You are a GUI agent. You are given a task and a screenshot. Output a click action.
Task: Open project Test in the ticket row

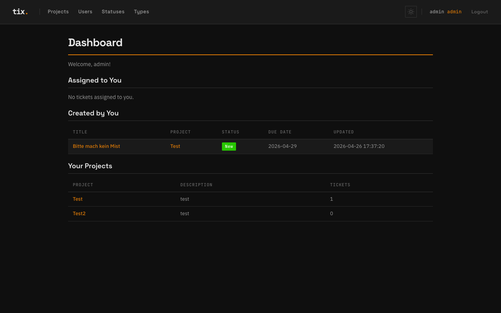coord(175,146)
